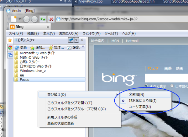The image size is (188, 137).
Task: Click the Hotmail link
Action: tap(132, 41)
